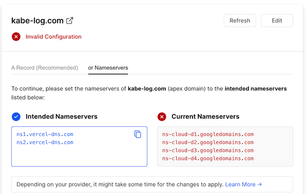The height and width of the screenshot is (194, 308).
Task: Open kabe-log.com external link icon
Action: pyautogui.click(x=69, y=21)
